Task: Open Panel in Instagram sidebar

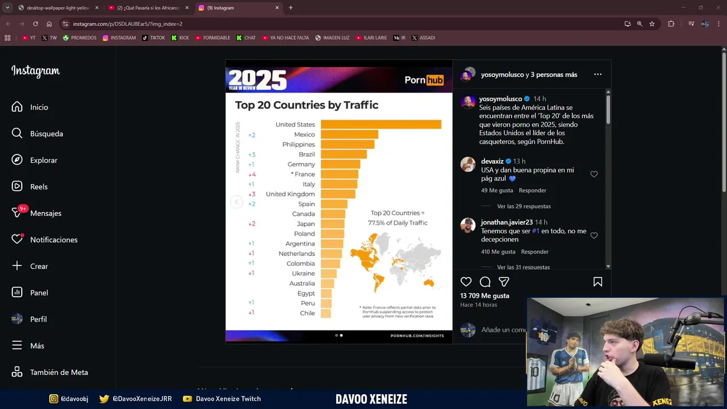Action: (x=30, y=293)
